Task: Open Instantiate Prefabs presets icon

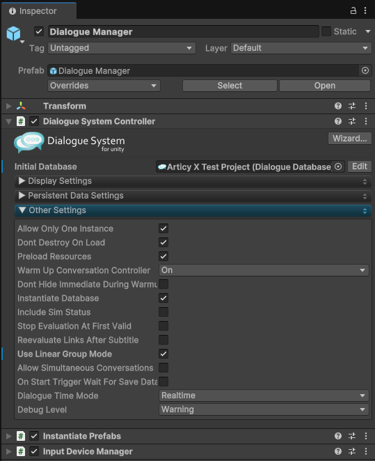Action: click(352, 436)
